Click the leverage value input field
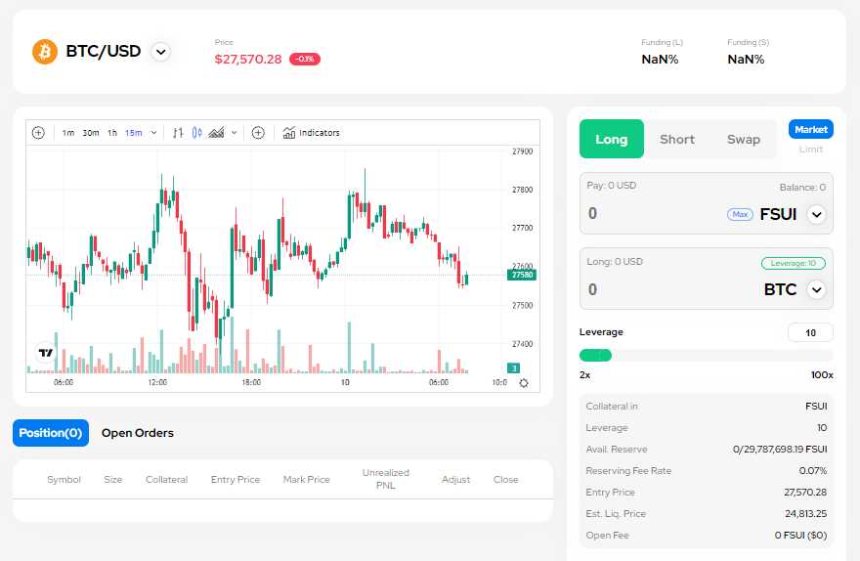860x561 pixels. [x=810, y=332]
